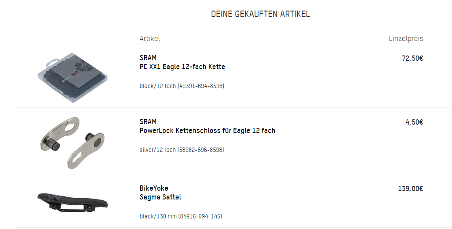
Task: Click the 72,50€ price
Action: point(412,58)
